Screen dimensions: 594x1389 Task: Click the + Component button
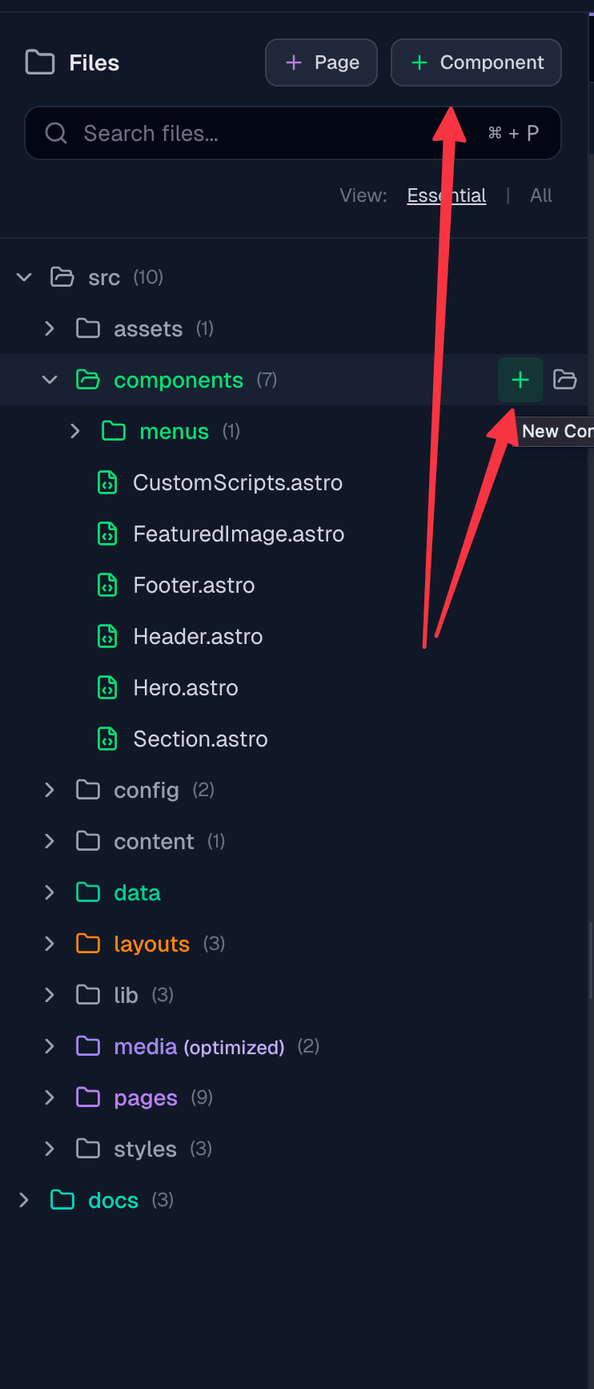coord(476,62)
